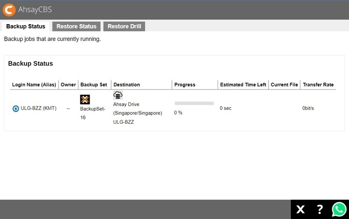Click the Current File column header

click(x=284, y=85)
